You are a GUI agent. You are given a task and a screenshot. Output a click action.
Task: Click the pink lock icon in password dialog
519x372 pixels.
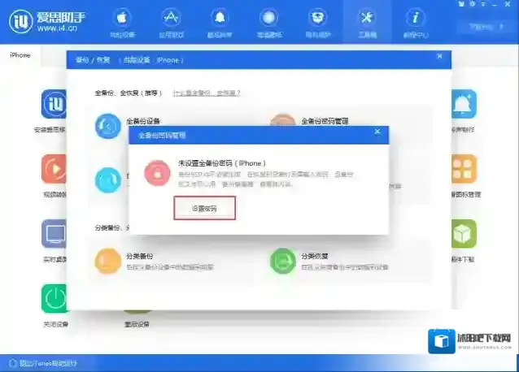tap(157, 173)
